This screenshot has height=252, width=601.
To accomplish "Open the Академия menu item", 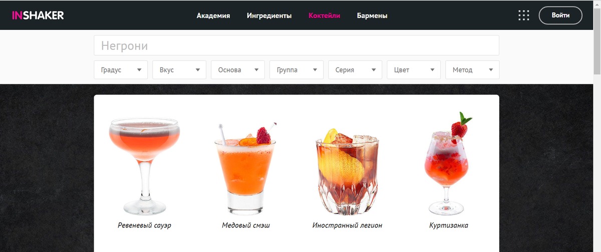I will tap(213, 15).
